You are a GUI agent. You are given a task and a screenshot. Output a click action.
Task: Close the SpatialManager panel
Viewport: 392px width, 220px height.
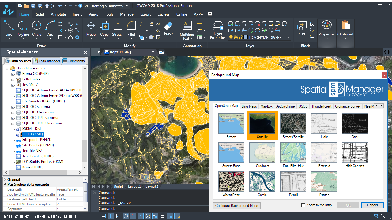tap(85, 53)
